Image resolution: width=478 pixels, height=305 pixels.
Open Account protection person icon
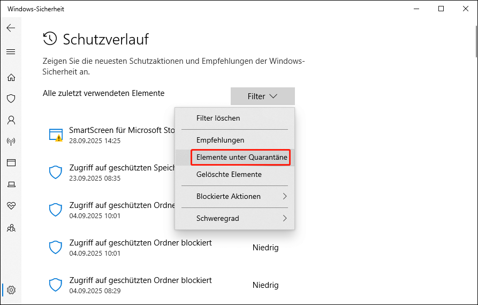point(11,120)
